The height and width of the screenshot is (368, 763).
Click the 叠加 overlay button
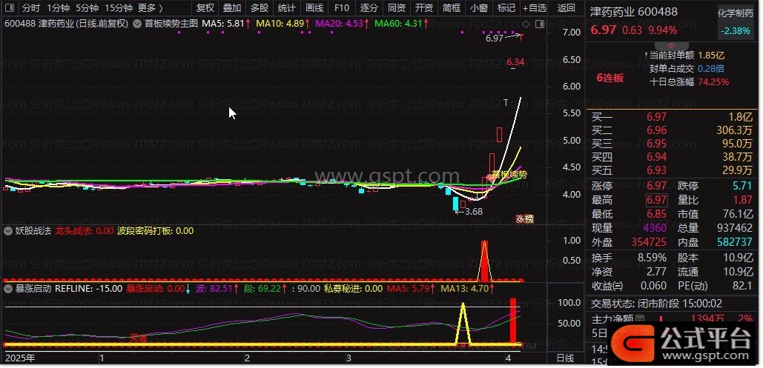231,8
